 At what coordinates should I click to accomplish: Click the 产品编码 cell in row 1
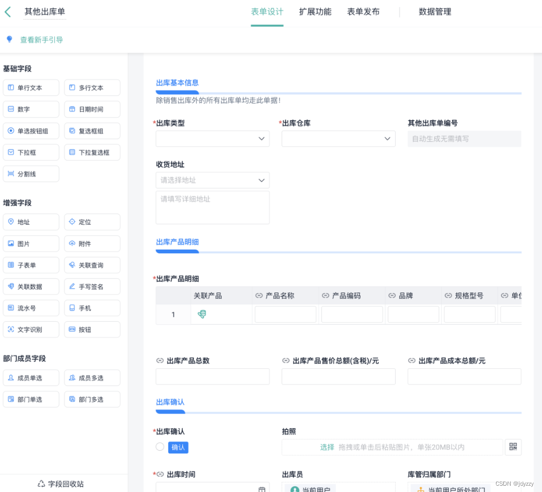tap(352, 314)
